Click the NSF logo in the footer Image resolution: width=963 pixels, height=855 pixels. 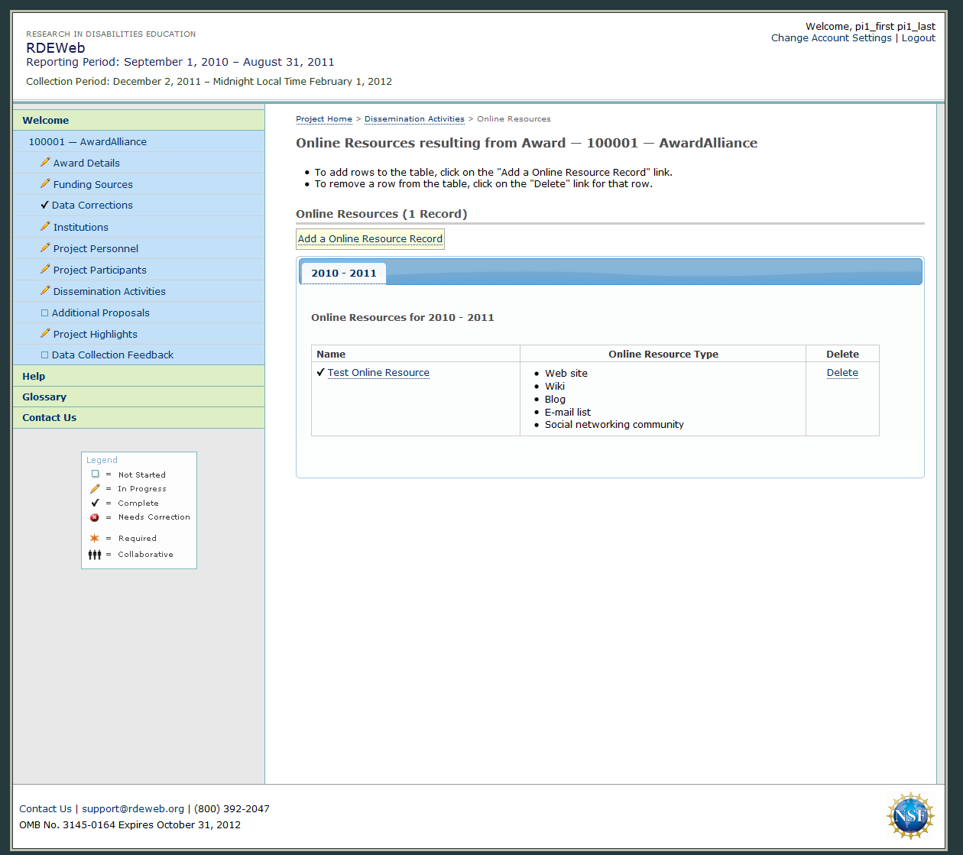point(909,816)
